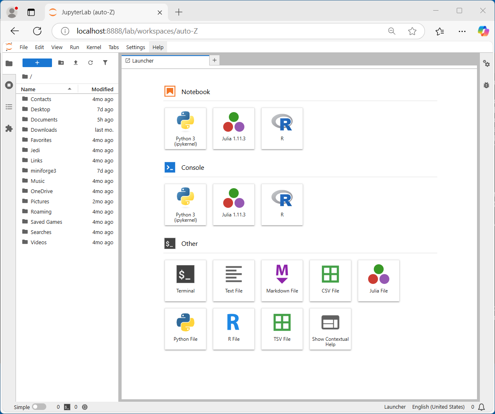Select the miniforge3 folder
This screenshot has height=414, width=495.
click(x=67, y=171)
